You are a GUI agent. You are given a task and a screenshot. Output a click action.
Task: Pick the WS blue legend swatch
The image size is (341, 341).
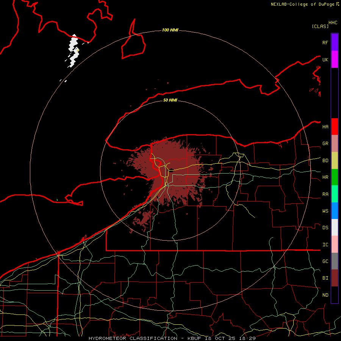335,211
